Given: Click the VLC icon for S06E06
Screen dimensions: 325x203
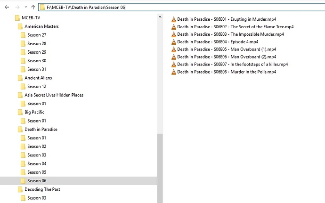Looking at the screenshot, I should 174,57.
